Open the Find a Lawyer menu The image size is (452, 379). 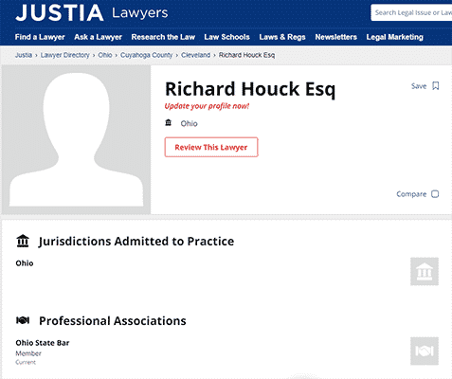tap(40, 37)
